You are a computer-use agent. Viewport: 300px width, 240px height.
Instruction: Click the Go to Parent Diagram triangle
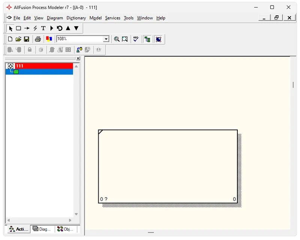point(68,29)
